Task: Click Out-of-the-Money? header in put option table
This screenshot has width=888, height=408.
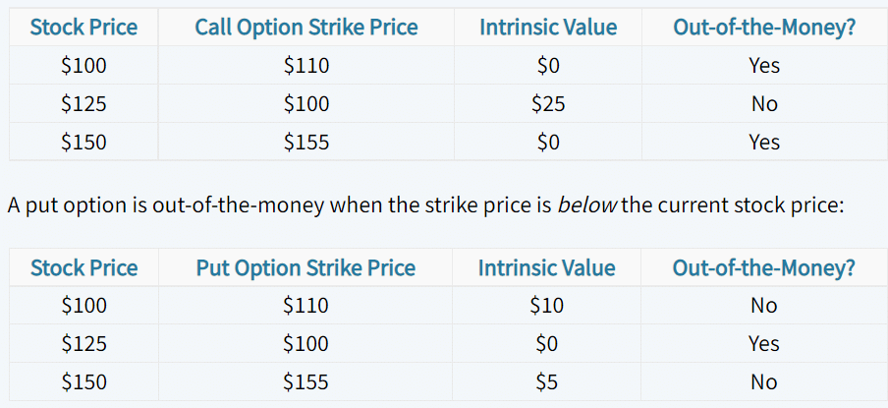Action: pos(764,267)
